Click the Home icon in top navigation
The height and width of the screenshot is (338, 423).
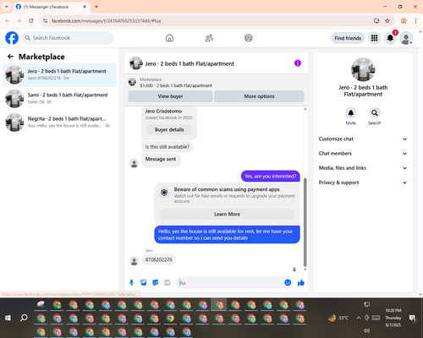[169, 38]
